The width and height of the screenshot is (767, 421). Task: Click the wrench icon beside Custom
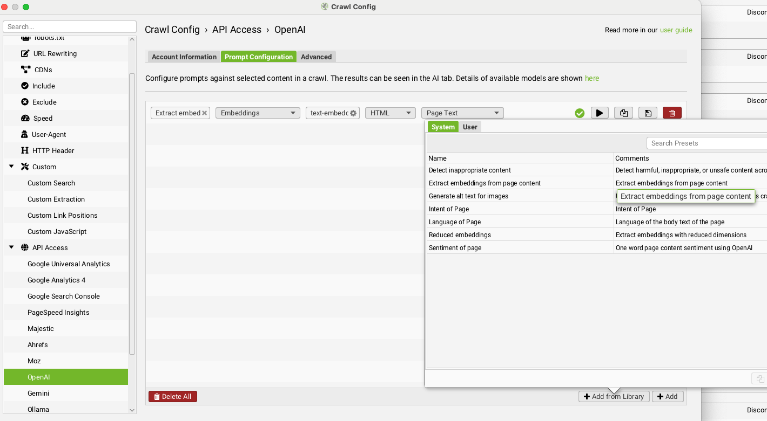tap(24, 167)
